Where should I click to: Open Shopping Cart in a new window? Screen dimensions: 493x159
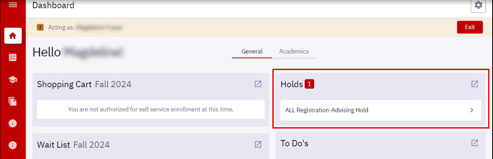(x=258, y=84)
